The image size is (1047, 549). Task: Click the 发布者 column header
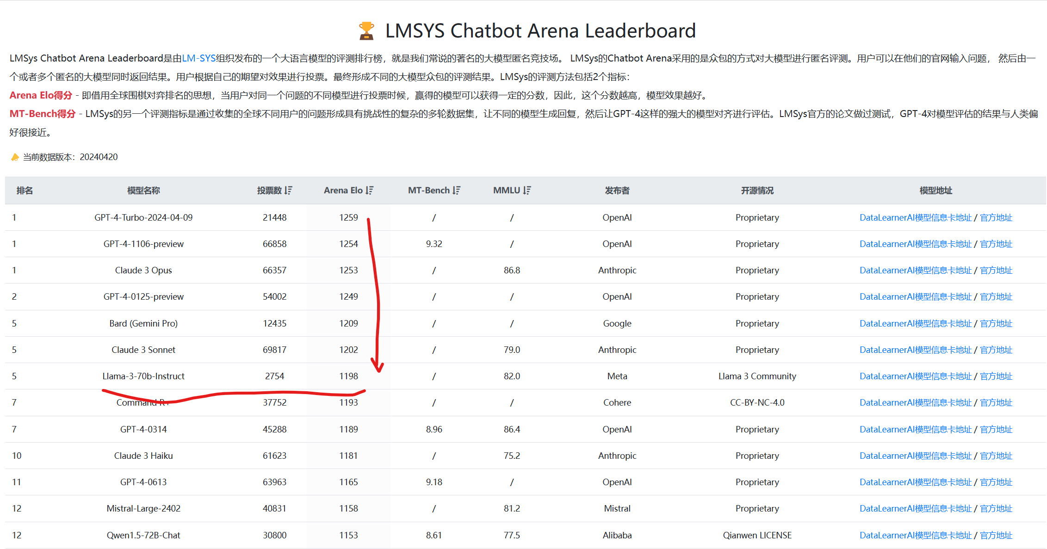point(617,190)
